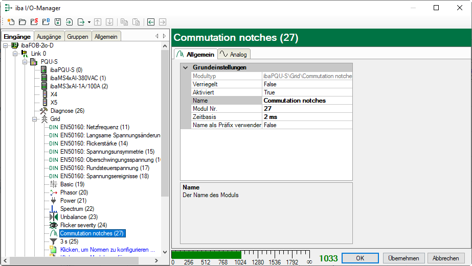
Task: Toggle the Aktiviert value True
Action: click(307, 92)
